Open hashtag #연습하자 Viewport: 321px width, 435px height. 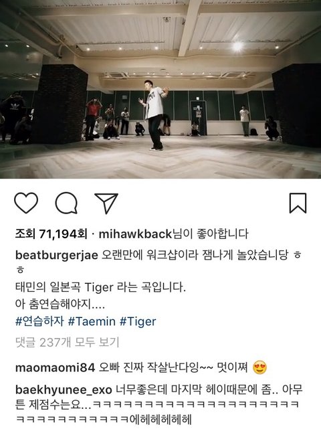tap(39, 321)
